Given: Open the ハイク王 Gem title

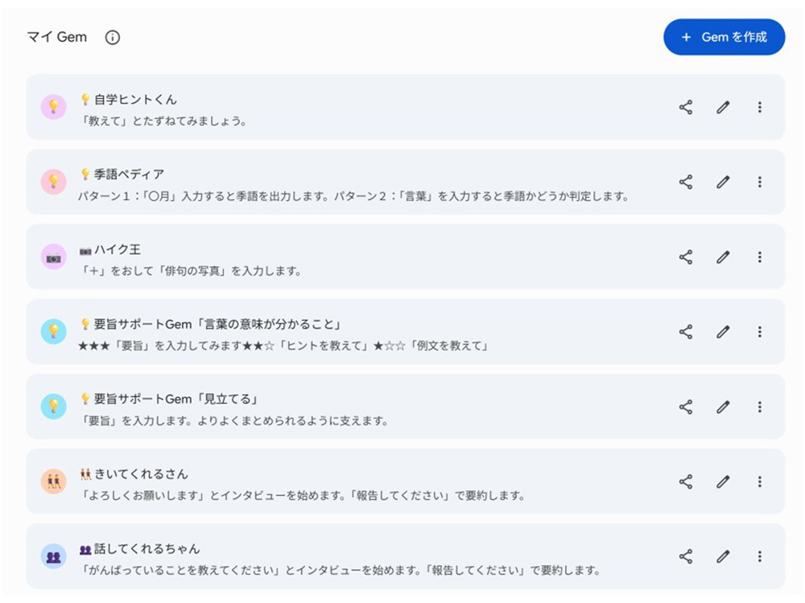Looking at the screenshot, I should (x=109, y=250).
